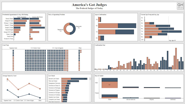The height and width of the screenshot is (104, 185).
Task: Click the Race & Gender panel title
Action: (99, 76)
